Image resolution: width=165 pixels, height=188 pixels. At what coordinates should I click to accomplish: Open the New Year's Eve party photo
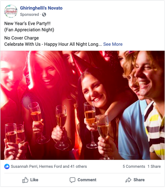click(82, 105)
